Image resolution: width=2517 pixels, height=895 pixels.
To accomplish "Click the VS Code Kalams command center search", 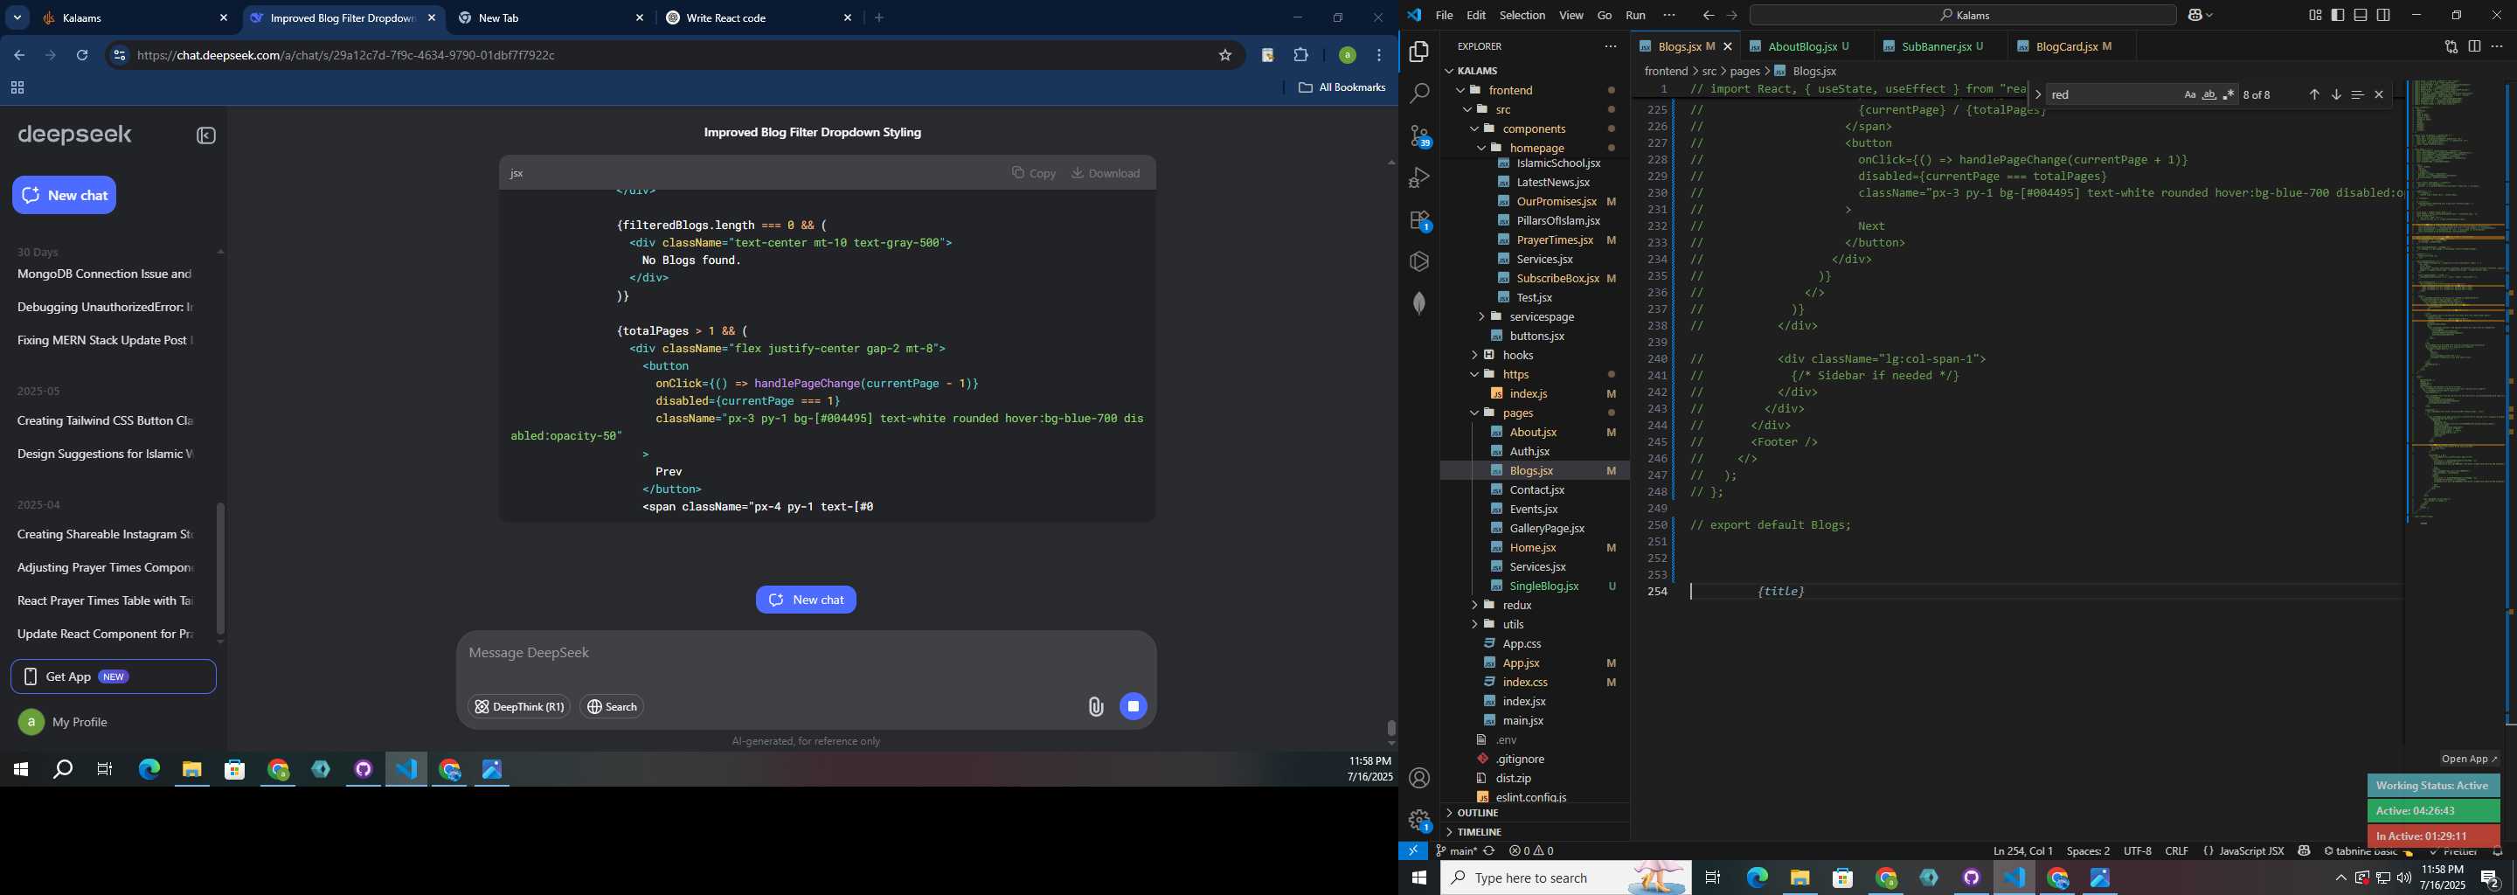I will coord(1963,15).
